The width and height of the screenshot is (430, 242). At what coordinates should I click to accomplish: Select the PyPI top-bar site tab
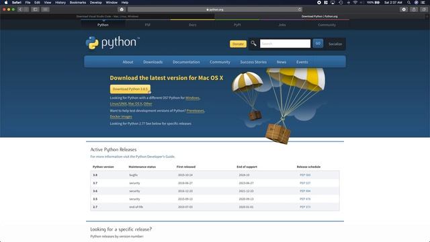point(237,25)
